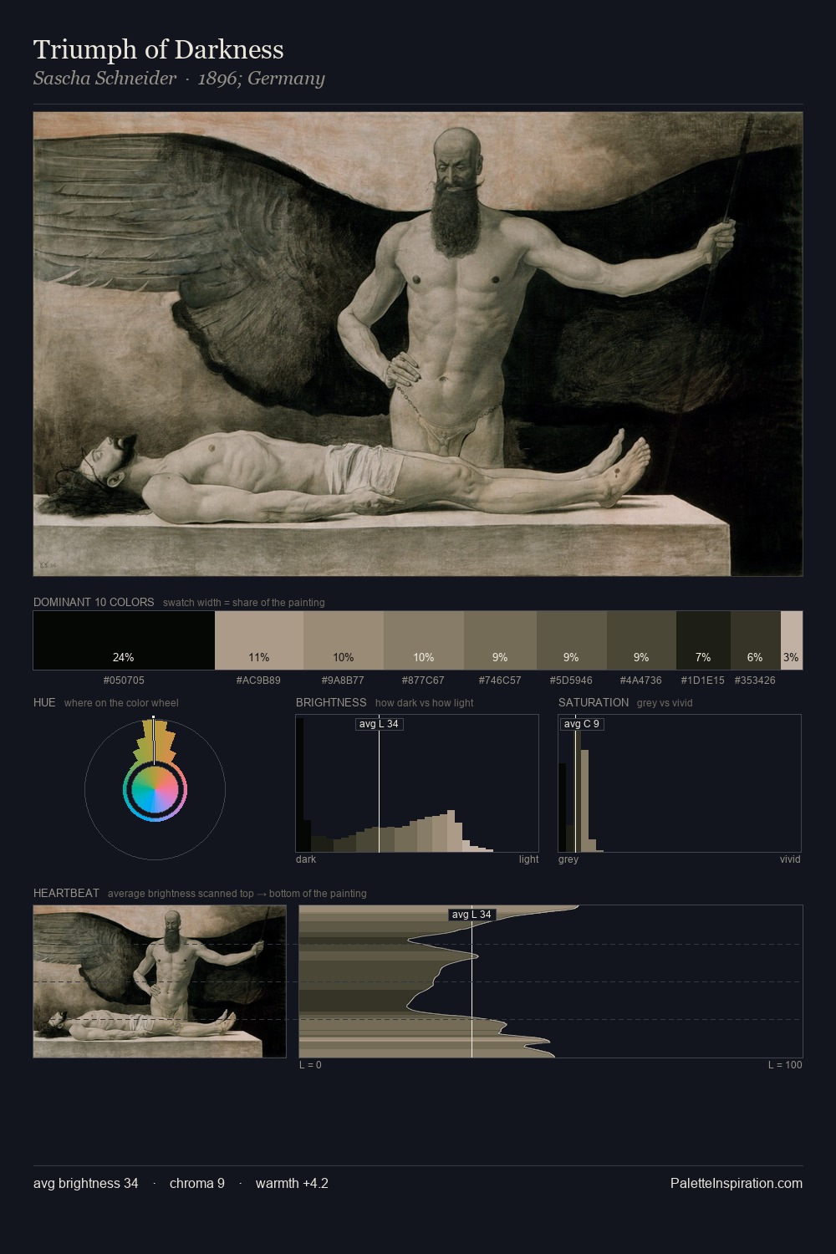Click the "grey vs vivid" caption
Viewport: 836px width, 1254px height.
pos(665,703)
